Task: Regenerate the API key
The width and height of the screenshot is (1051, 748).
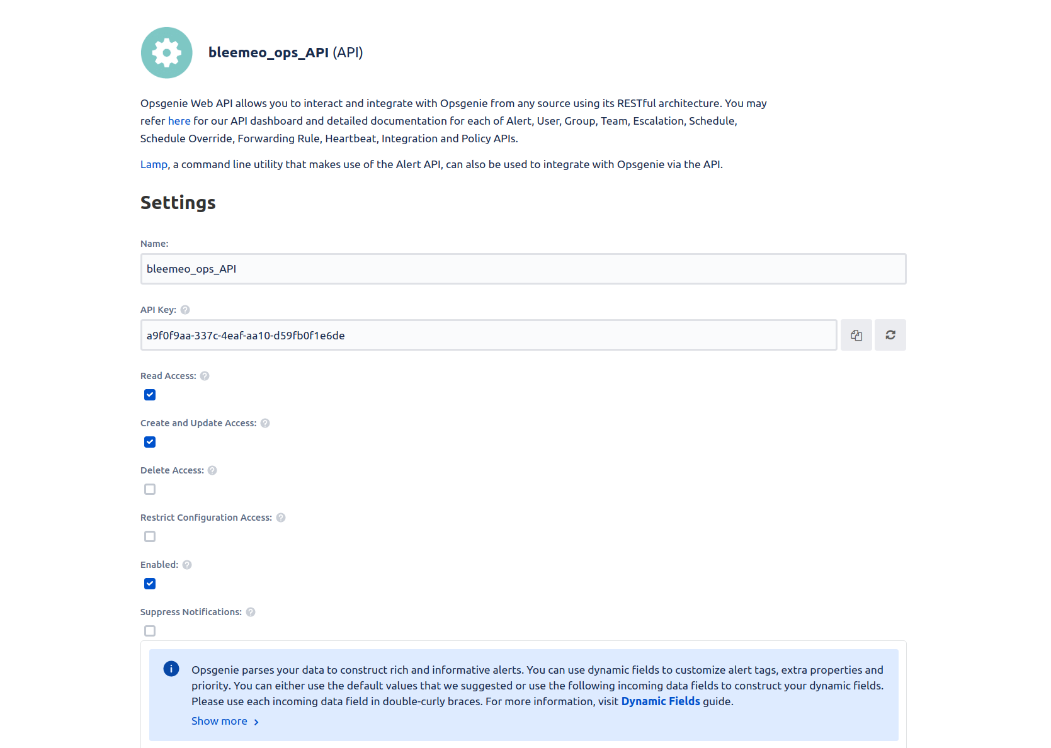Action: click(x=890, y=334)
